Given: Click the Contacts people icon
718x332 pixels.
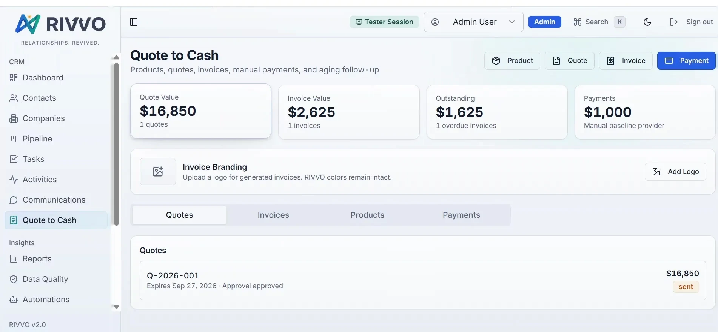Looking at the screenshot, I should (x=14, y=98).
